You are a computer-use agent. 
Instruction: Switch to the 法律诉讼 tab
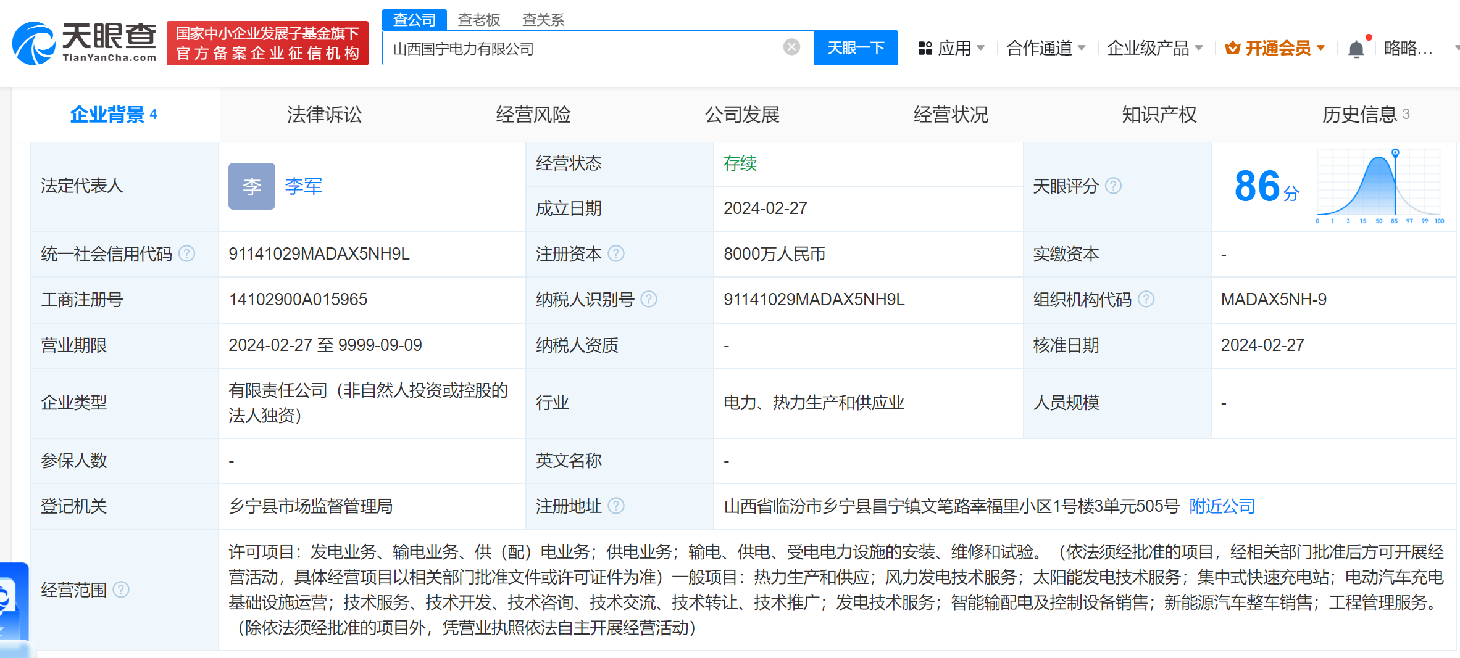[x=324, y=115]
